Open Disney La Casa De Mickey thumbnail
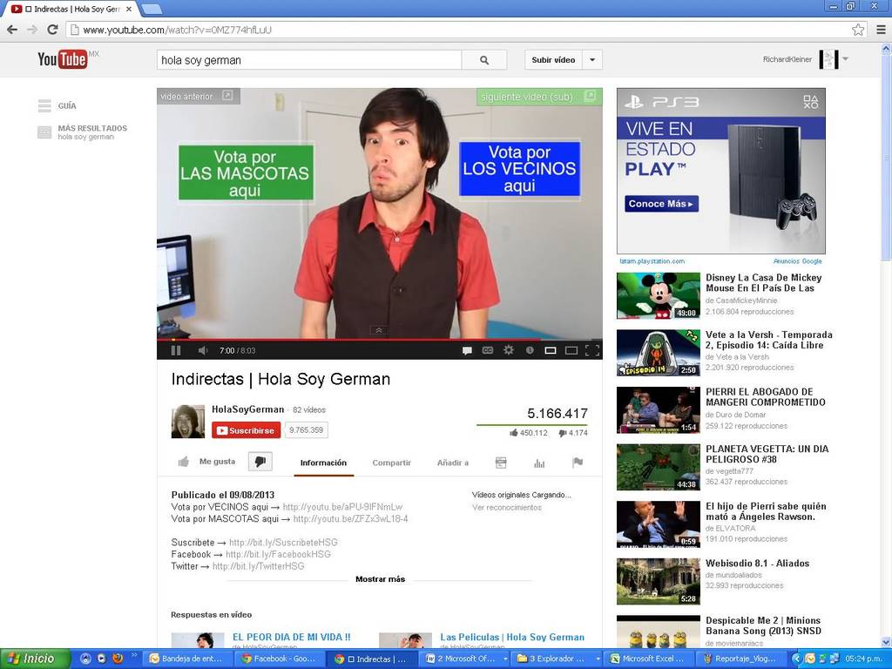The height and width of the screenshot is (669, 892). click(658, 295)
